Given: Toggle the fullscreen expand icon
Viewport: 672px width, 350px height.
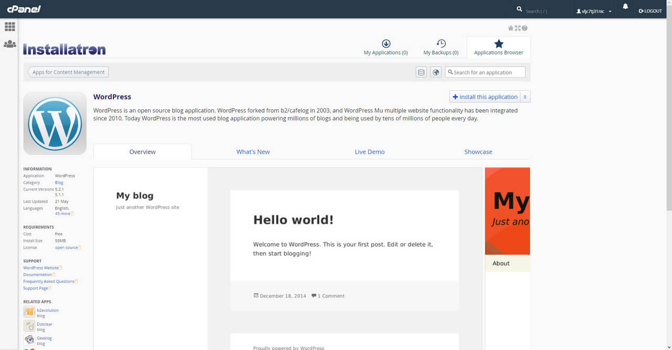Looking at the screenshot, I should point(518,28).
